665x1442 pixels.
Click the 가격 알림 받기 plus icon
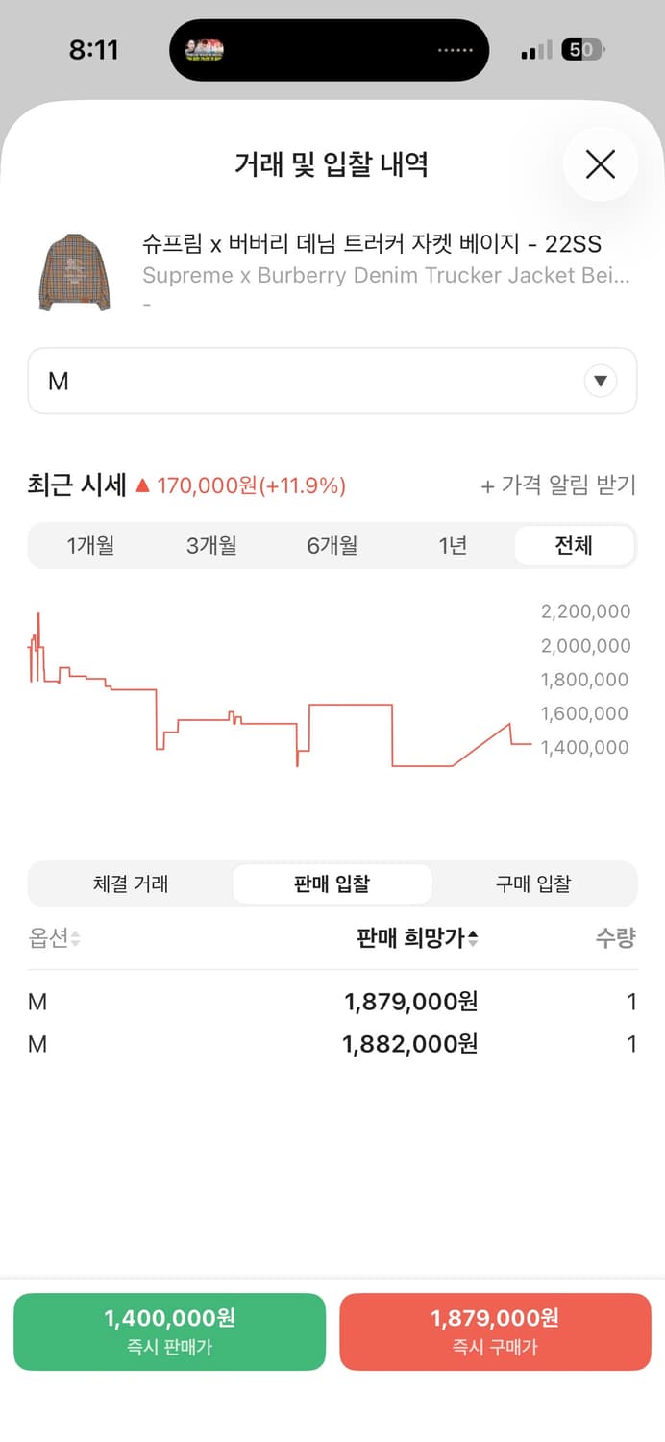(488, 485)
